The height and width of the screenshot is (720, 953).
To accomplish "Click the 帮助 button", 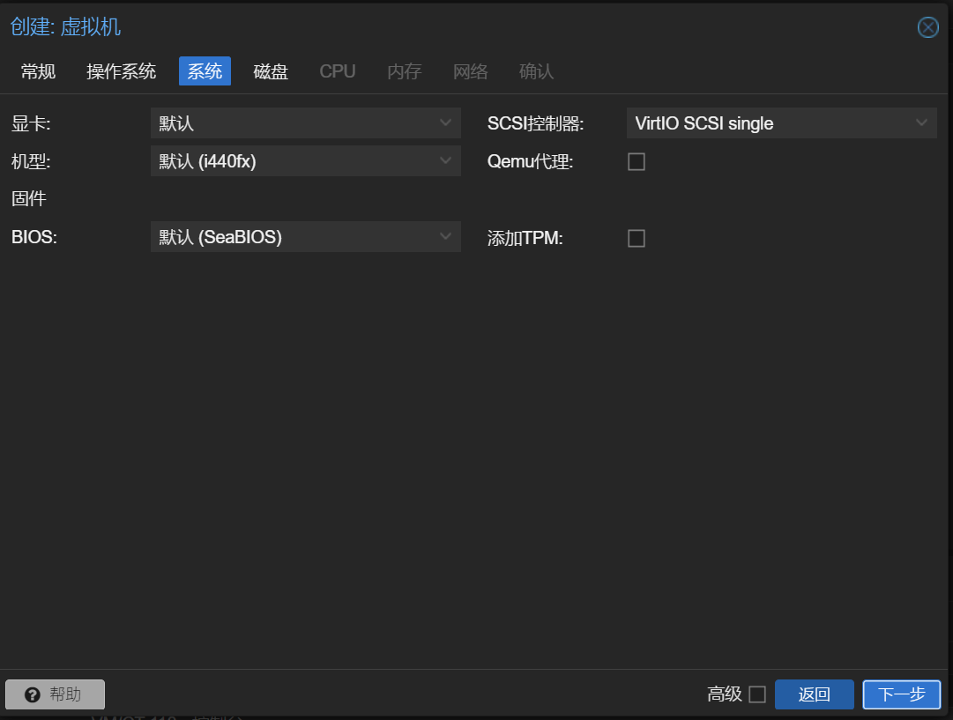I will pyautogui.click(x=56, y=694).
